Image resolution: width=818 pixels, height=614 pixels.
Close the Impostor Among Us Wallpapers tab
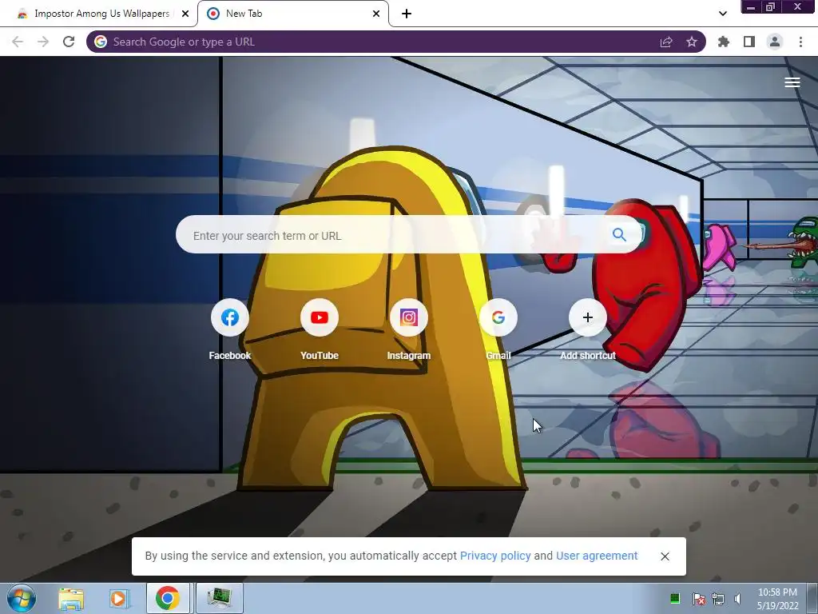tap(185, 14)
